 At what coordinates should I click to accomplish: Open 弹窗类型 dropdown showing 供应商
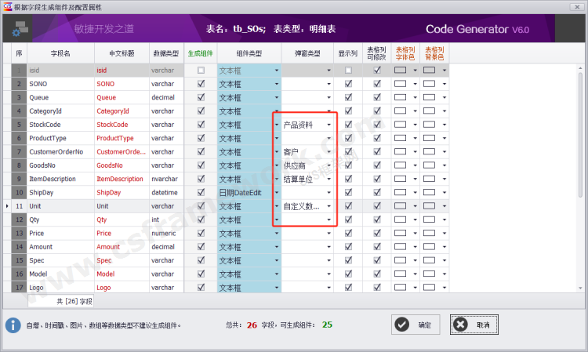[x=328, y=165]
